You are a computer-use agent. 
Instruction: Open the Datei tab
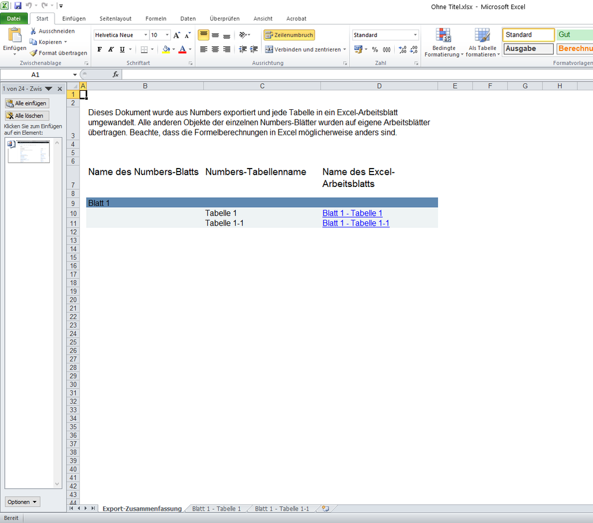tap(14, 18)
